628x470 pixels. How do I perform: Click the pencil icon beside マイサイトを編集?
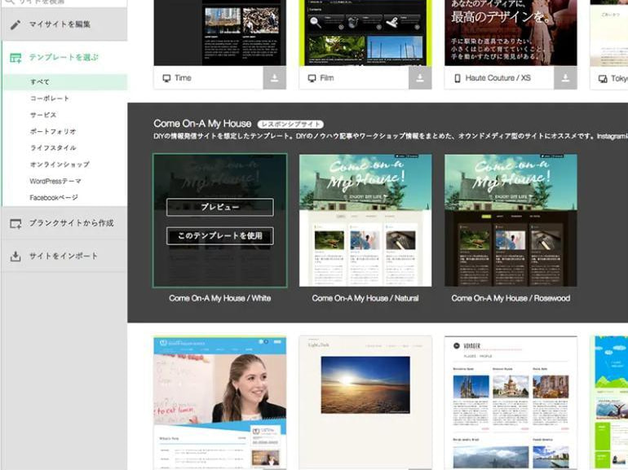15,24
